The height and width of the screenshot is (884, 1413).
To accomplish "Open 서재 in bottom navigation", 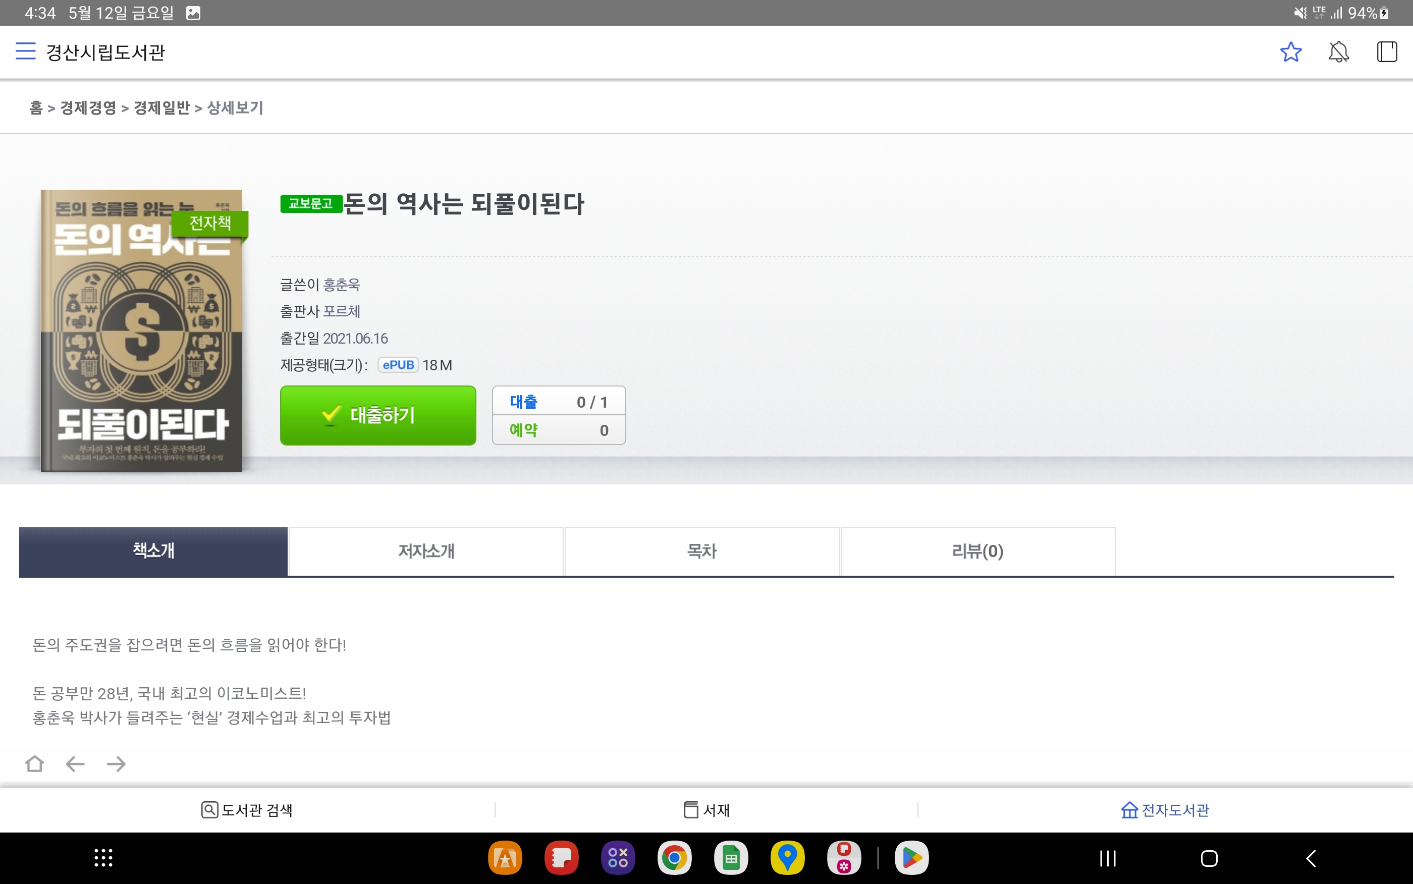I will [x=706, y=810].
